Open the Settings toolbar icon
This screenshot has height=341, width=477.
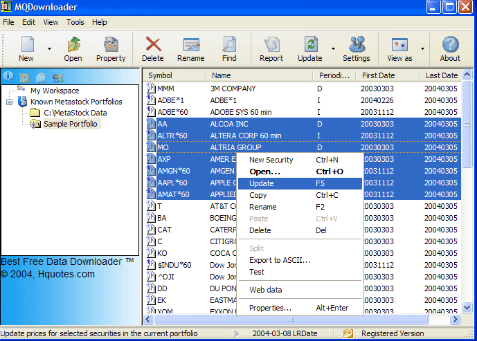(x=357, y=44)
